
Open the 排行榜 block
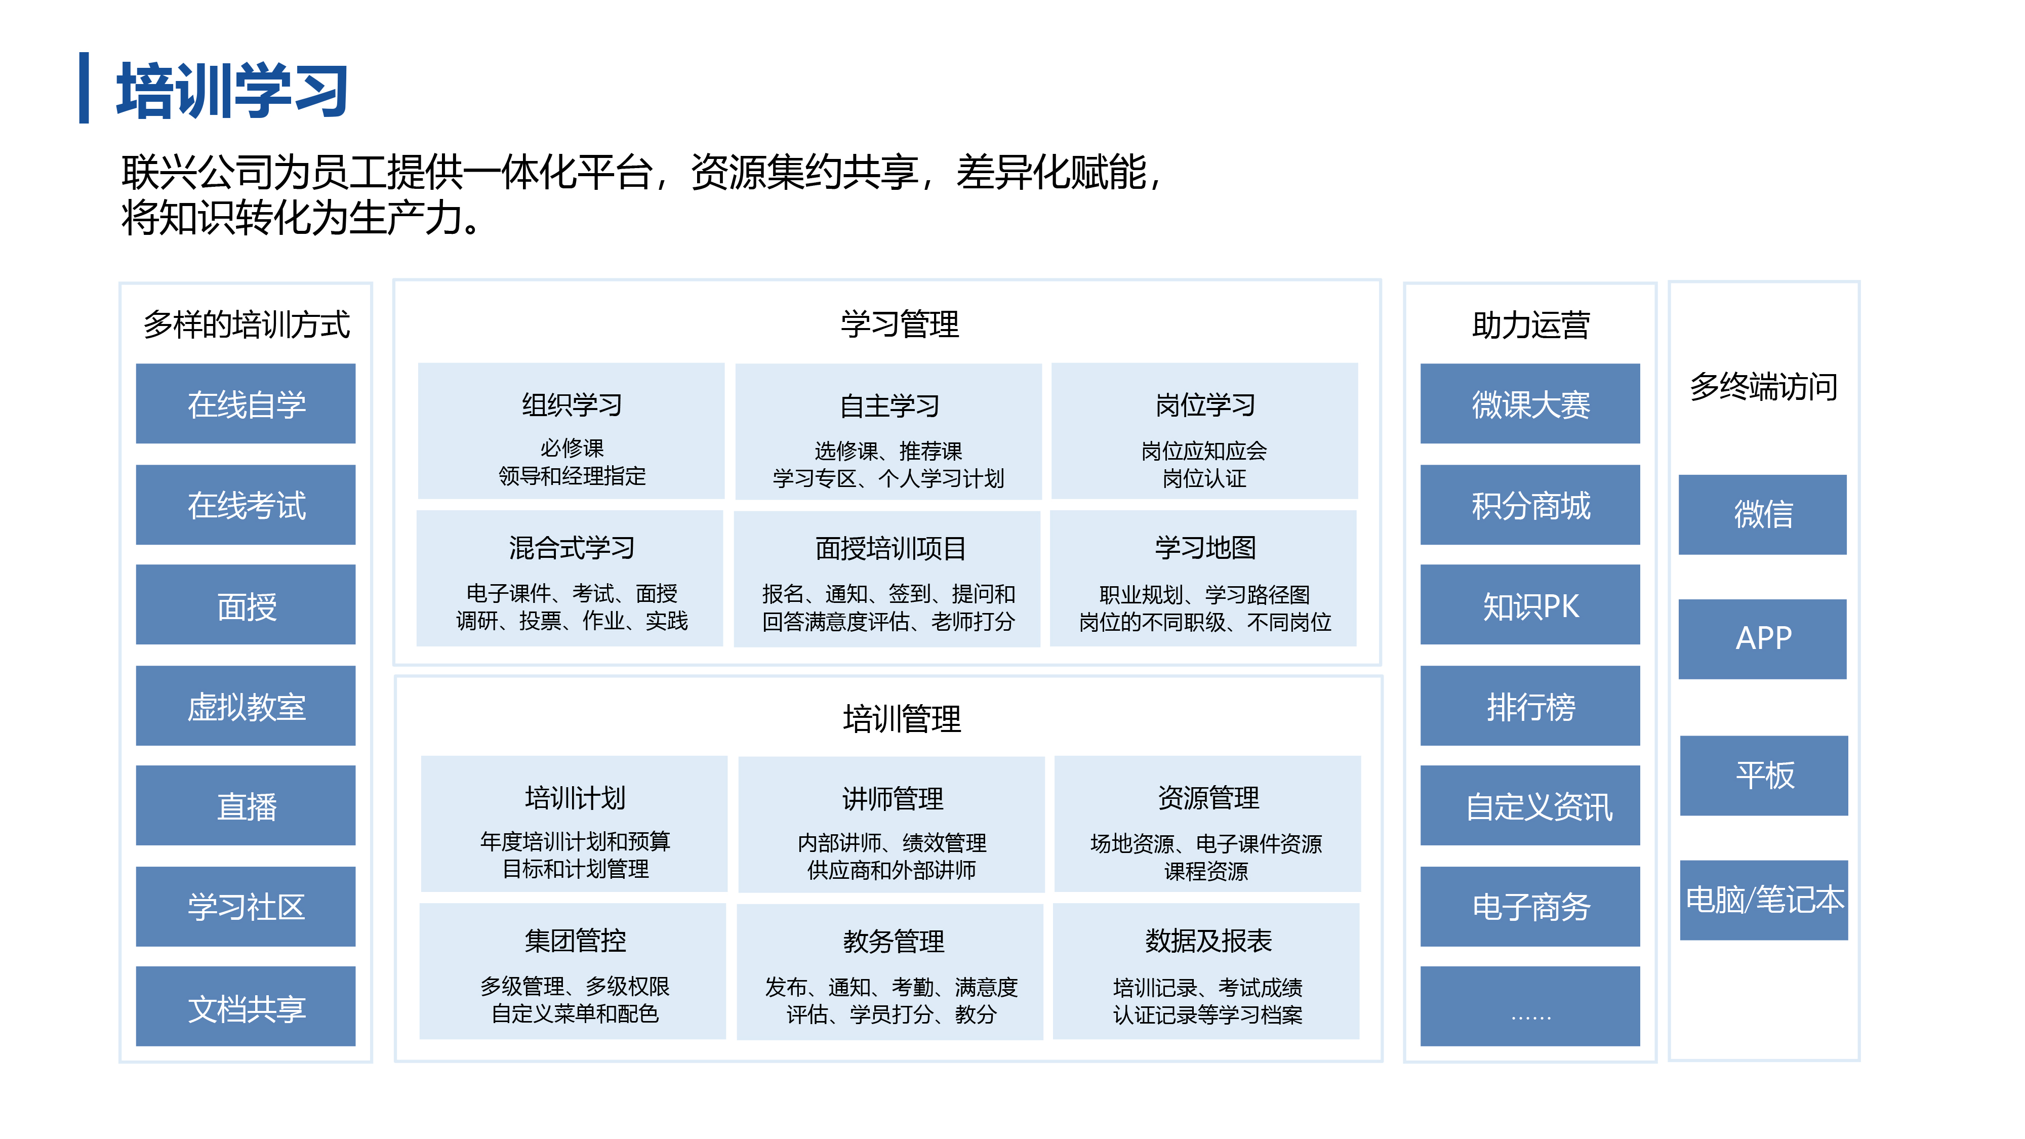[1530, 706]
